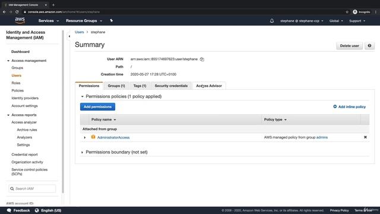The height and width of the screenshot is (214, 380).
Task: Open Analyzers in the sidebar
Action: click(24, 137)
